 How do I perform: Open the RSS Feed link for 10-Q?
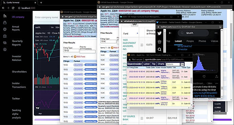point(80,57)
